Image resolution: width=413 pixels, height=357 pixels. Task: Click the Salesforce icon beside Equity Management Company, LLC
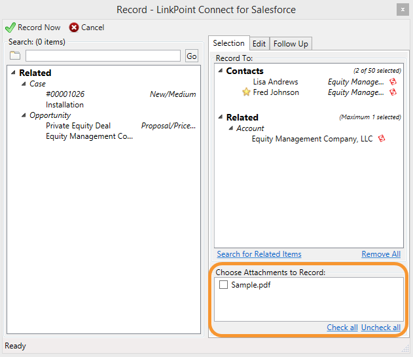coord(382,138)
